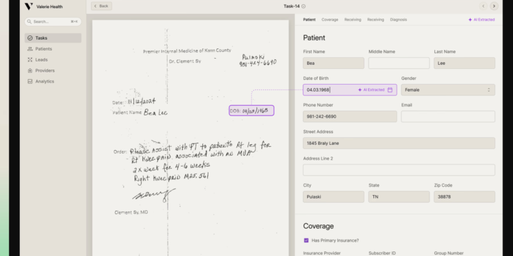Go to the previous task arrow
Image resolution: width=513 pixels, height=256 pixels.
(x=483, y=6)
